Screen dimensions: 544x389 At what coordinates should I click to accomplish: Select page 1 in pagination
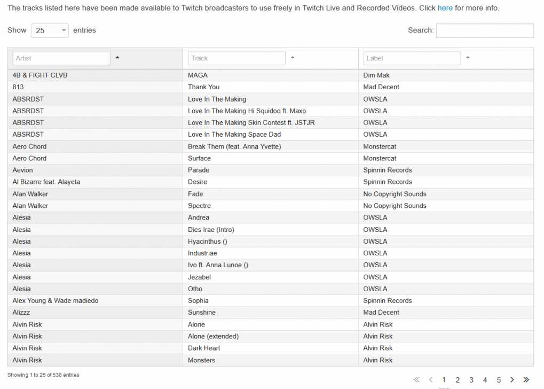click(444, 380)
